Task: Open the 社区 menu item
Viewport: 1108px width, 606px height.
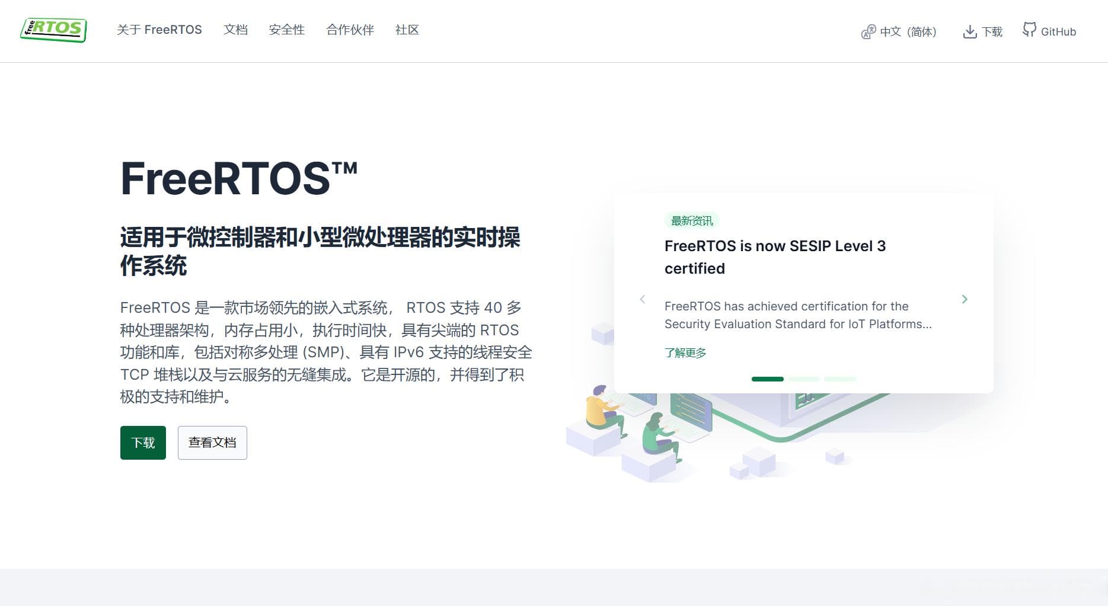Action: (407, 30)
